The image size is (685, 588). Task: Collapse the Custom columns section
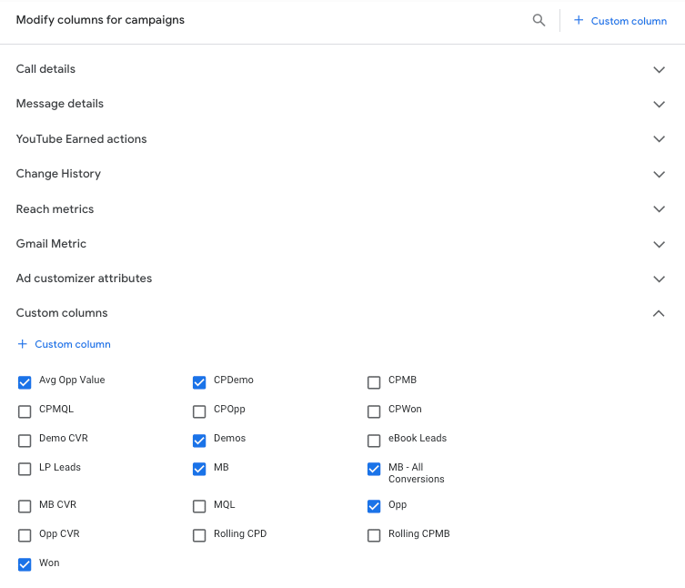pyautogui.click(x=660, y=313)
